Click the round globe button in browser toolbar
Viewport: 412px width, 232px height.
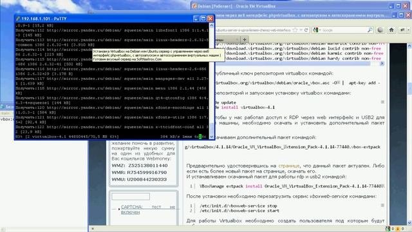380,30
